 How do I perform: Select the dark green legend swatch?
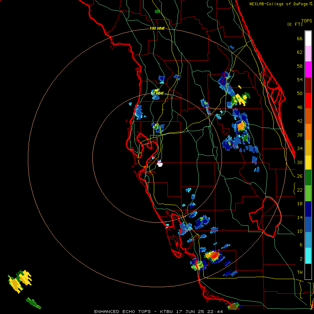click(x=308, y=178)
